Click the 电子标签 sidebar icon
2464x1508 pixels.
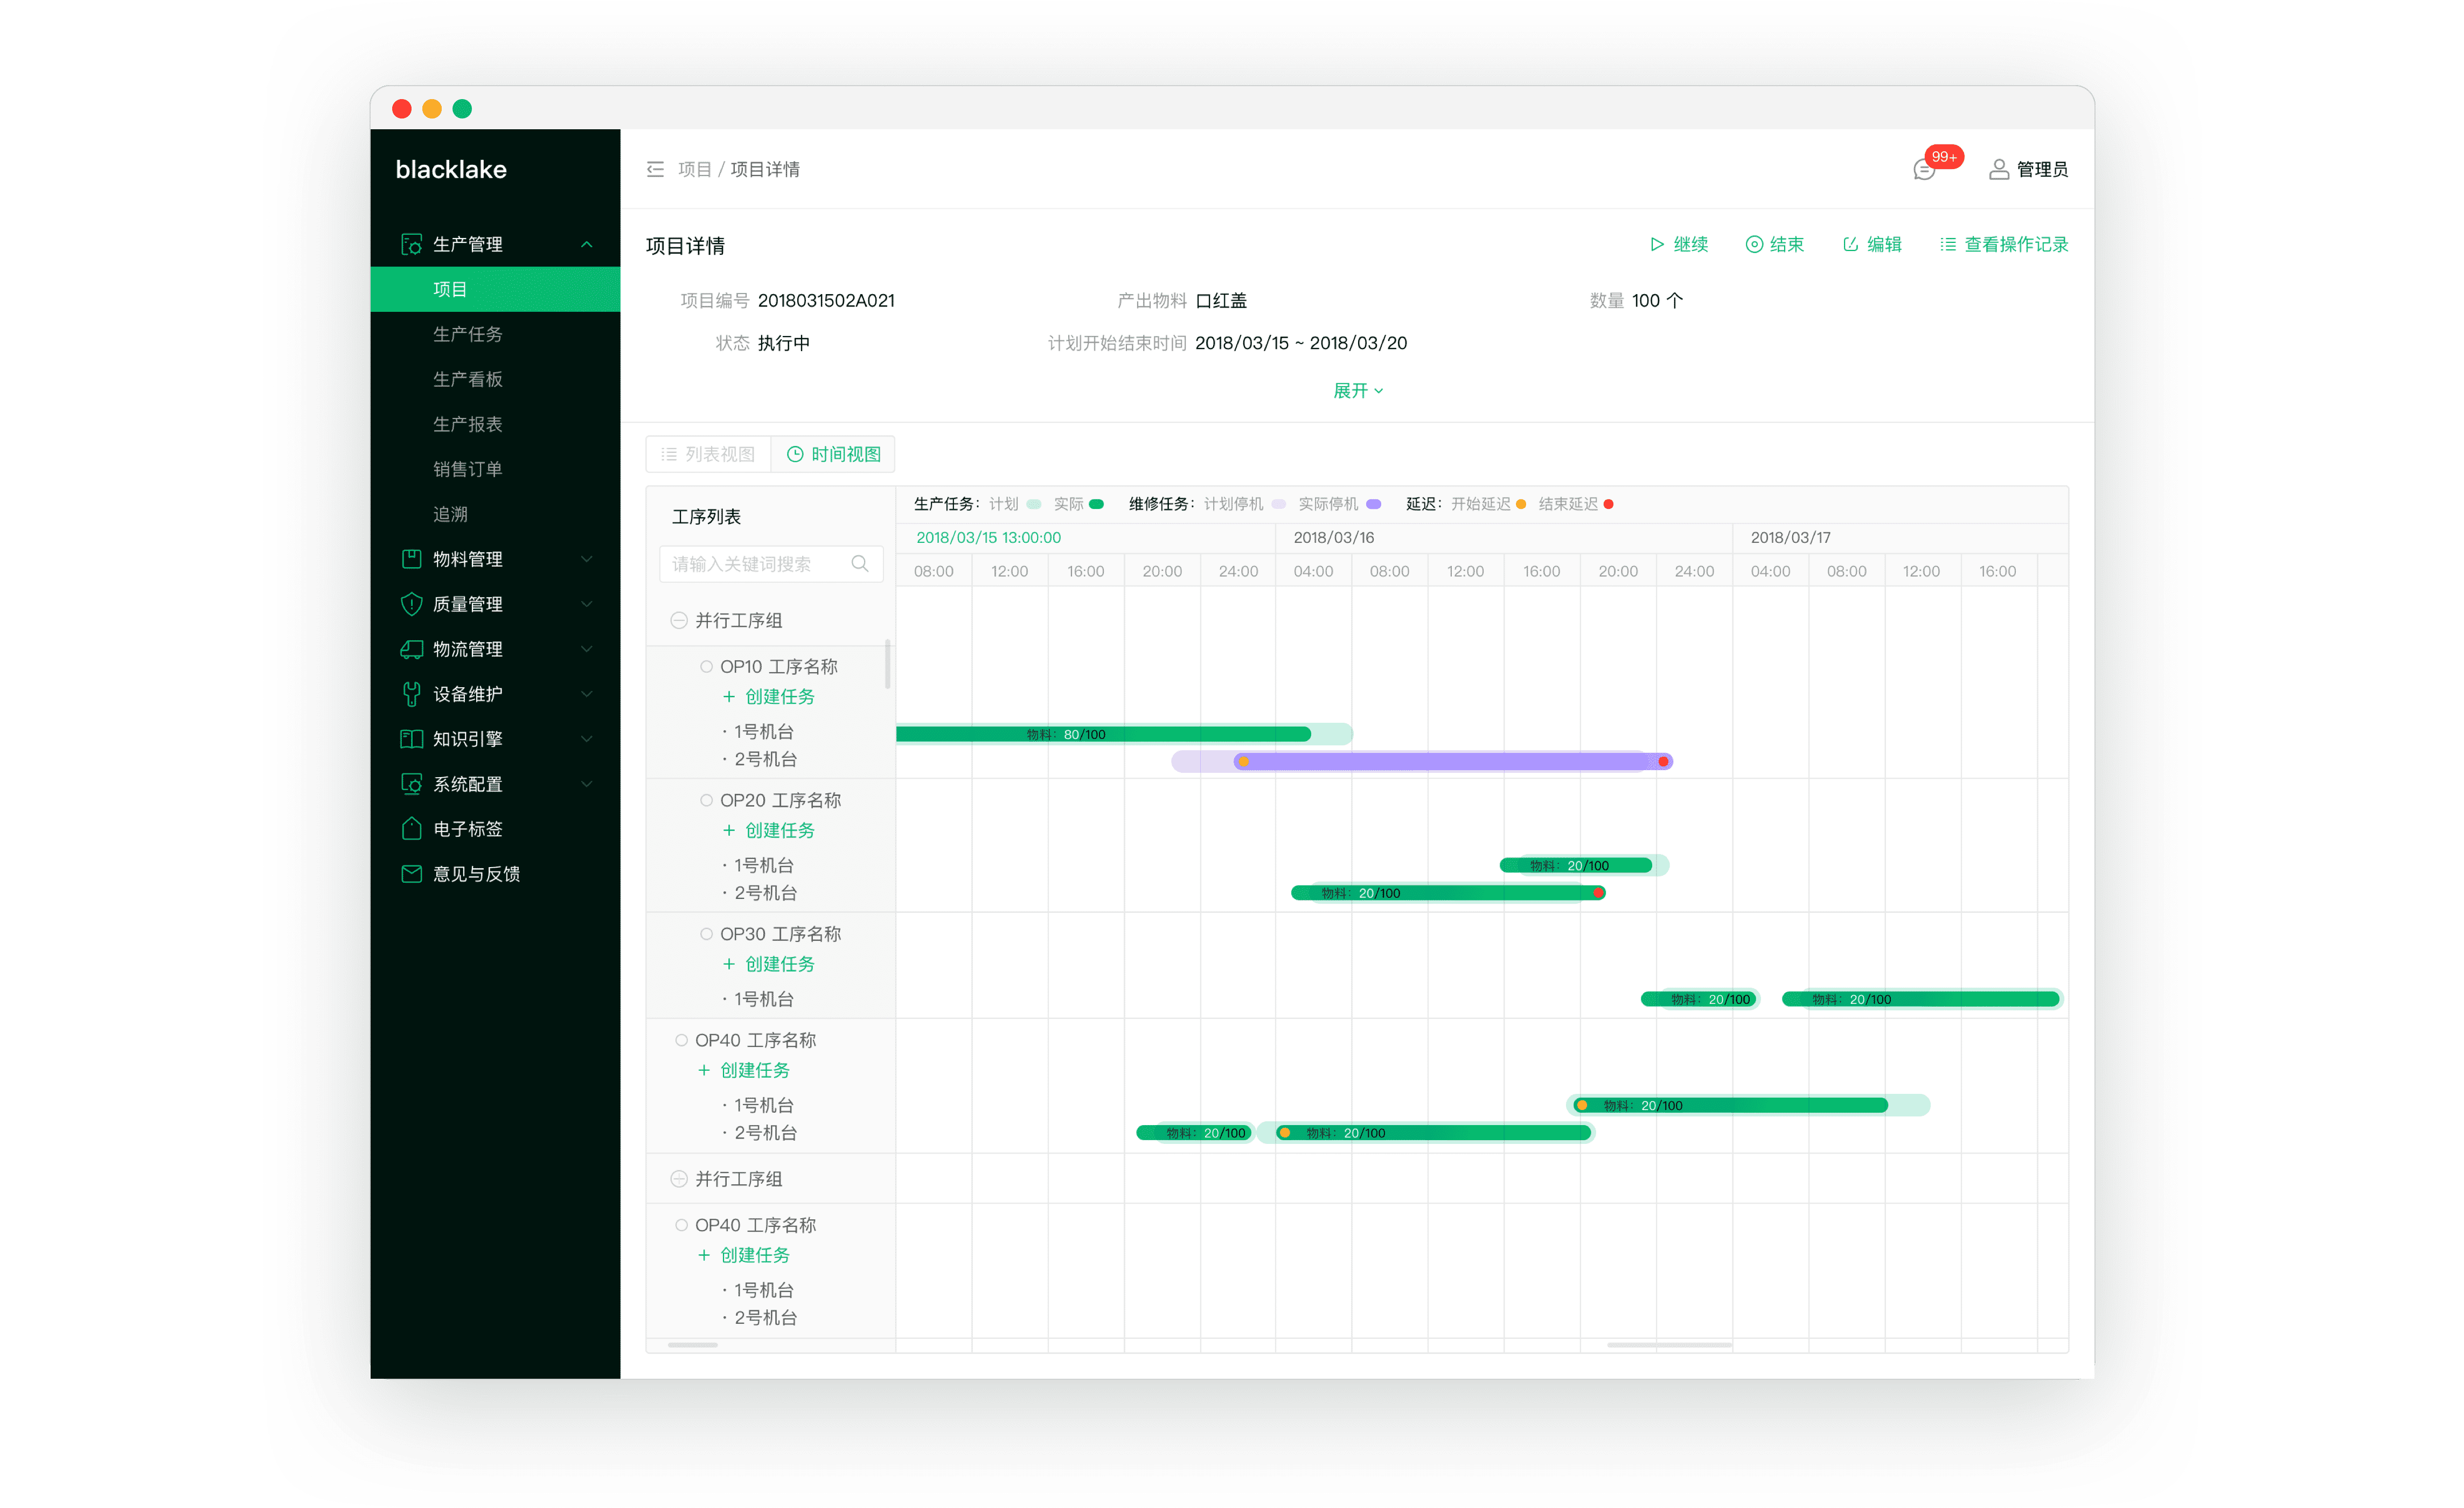click(411, 828)
